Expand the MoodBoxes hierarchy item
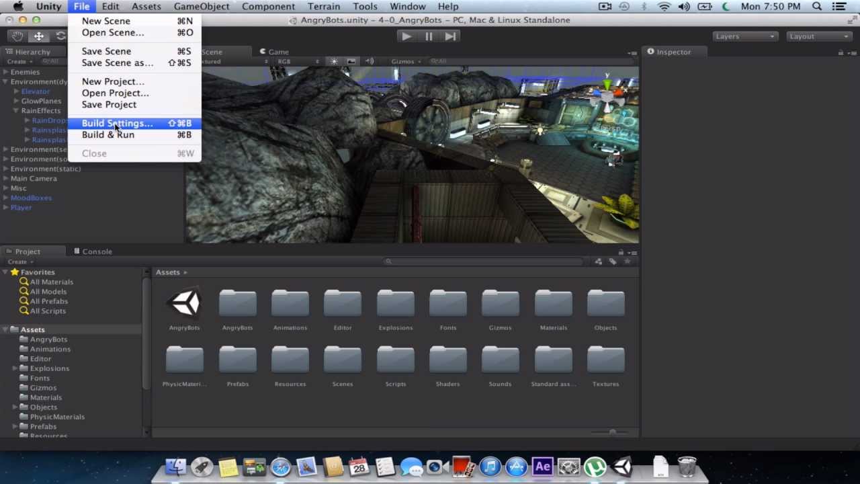This screenshot has width=860, height=484. (x=5, y=198)
